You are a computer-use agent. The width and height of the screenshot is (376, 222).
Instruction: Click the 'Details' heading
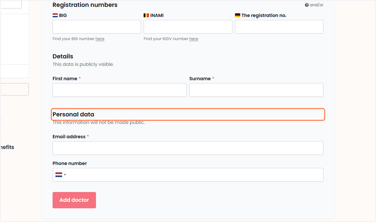63,56
